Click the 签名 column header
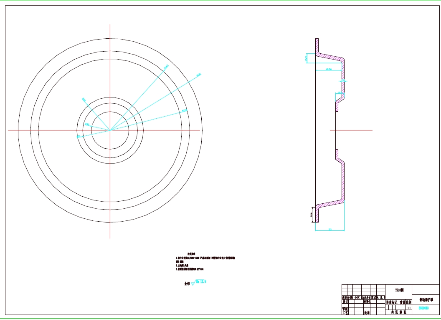The width and height of the screenshot is (441, 320). click(373, 297)
